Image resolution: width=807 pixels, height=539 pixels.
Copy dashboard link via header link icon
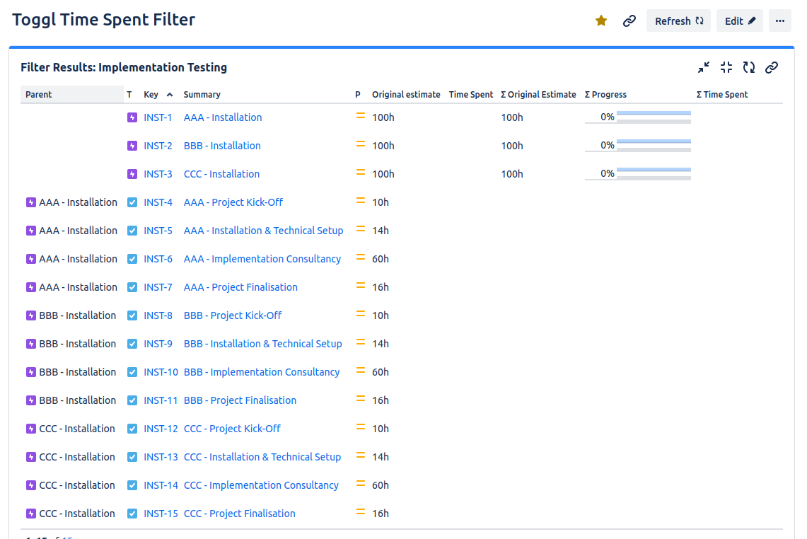pyautogui.click(x=629, y=21)
